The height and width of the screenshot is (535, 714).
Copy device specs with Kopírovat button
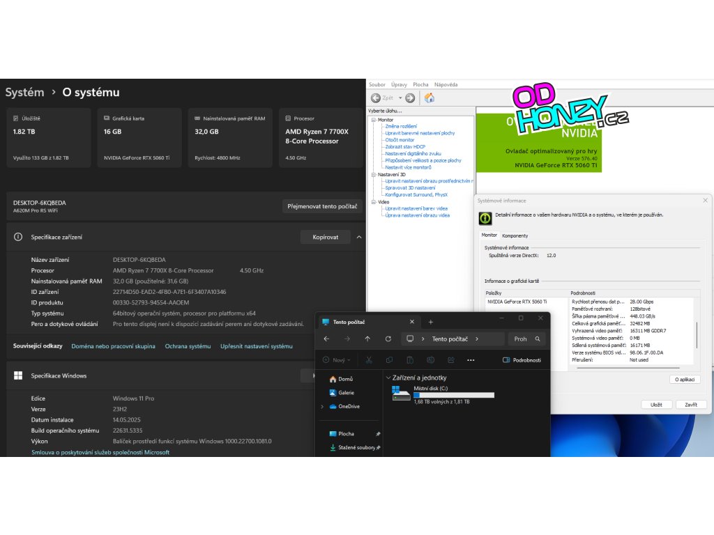[x=325, y=237]
